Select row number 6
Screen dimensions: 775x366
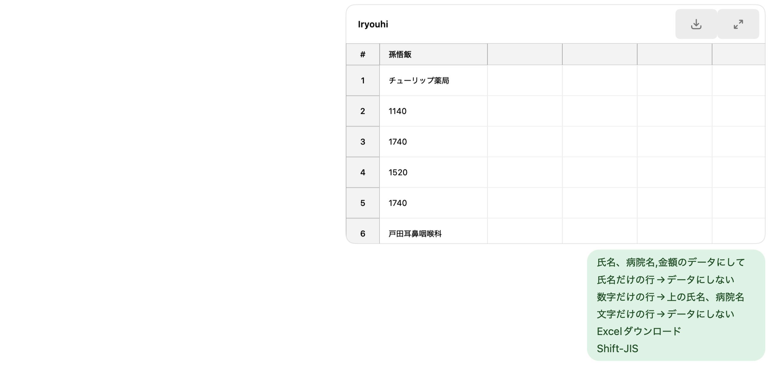[363, 233]
